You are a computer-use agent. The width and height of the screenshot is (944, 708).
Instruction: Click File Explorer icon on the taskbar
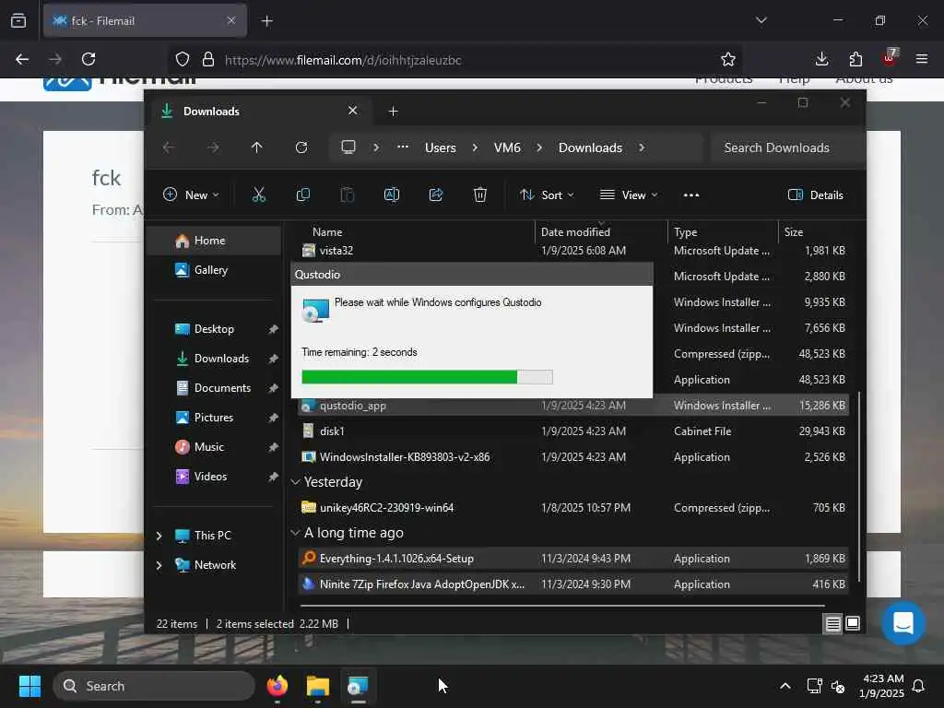point(318,686)
